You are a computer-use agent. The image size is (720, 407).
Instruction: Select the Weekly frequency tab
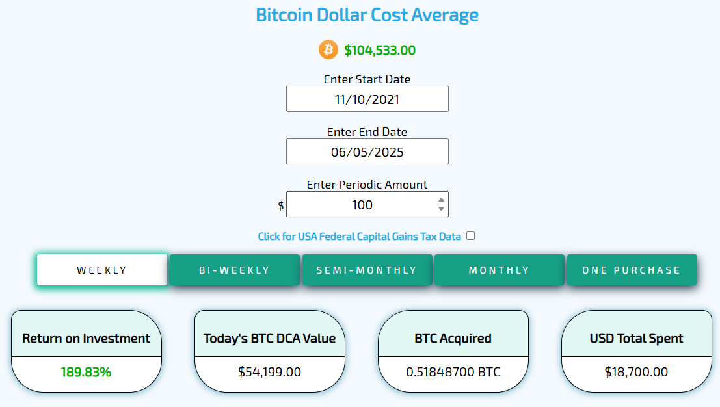coord(102,270)
